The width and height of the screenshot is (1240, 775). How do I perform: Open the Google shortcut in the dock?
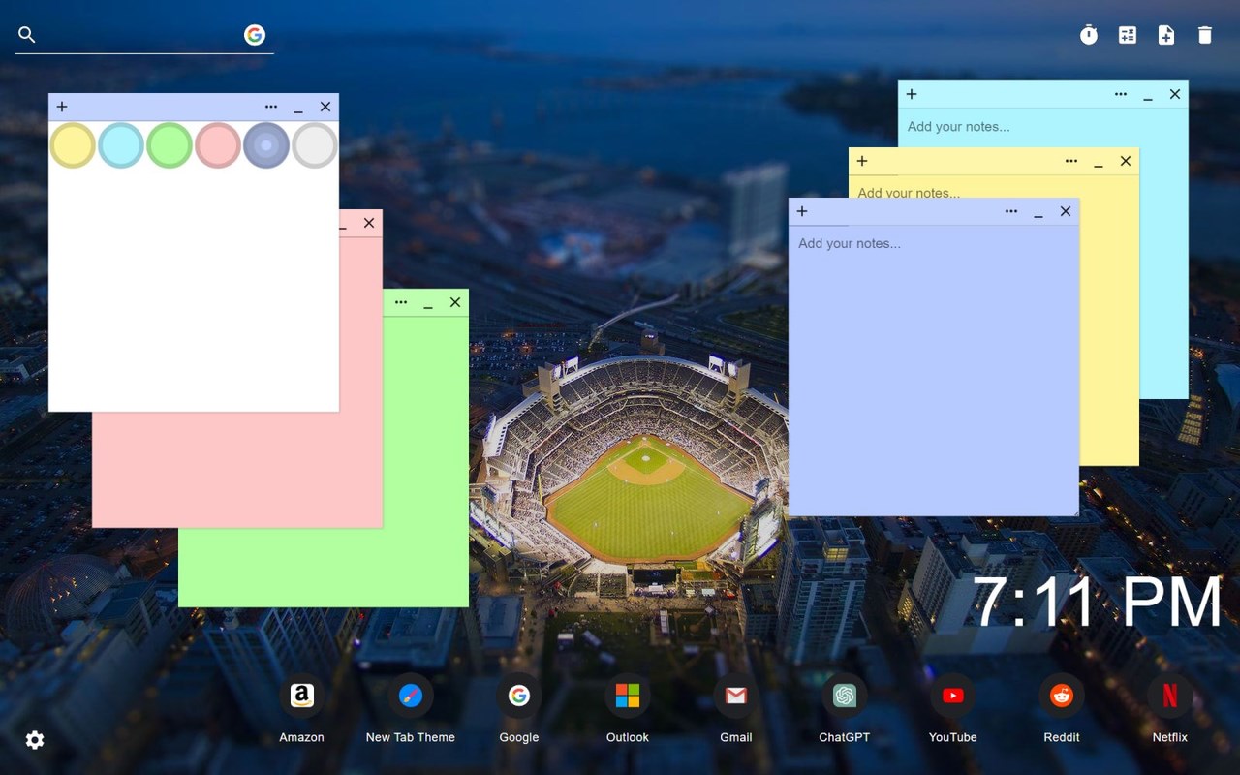pos(519,696)
